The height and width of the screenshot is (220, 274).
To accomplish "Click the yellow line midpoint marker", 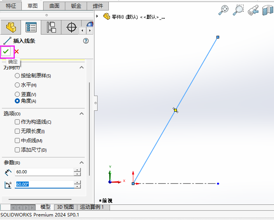I will 175,110.
